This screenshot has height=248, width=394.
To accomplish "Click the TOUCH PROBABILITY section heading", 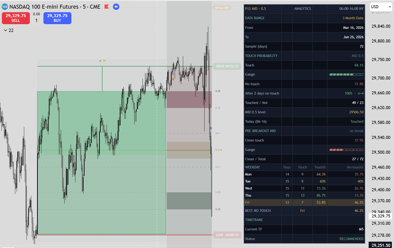I will pyautogui.click(x=261, y=56).
